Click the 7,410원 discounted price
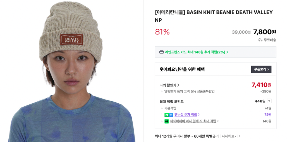287x142 pixels. click(261, 85)
